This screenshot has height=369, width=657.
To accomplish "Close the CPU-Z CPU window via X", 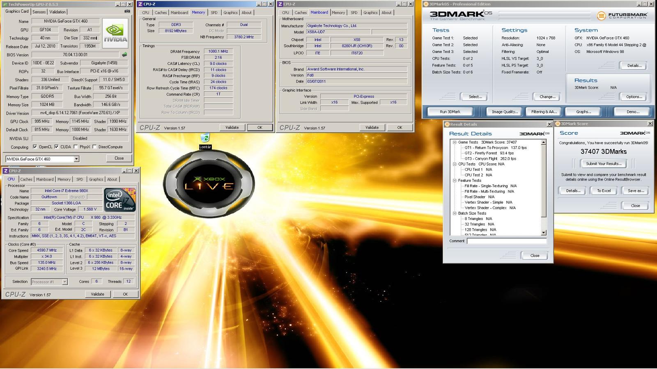I will [136, 171].
